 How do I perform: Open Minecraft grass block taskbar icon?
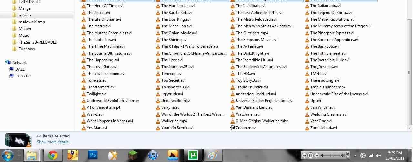point(133,156)
